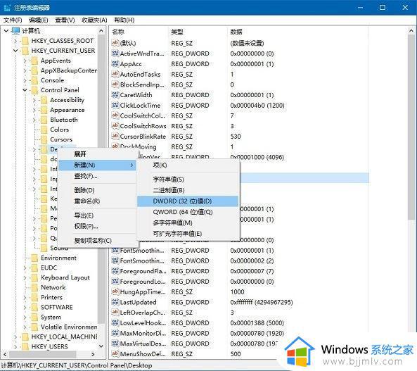The width and height of the screenshot is (417, 371).
Task: Click the Cursors folder icon
Action: (44, 139)
